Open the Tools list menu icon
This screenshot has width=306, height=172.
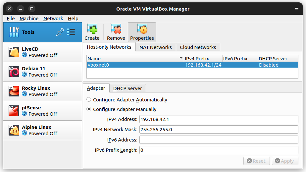(71, 32)
